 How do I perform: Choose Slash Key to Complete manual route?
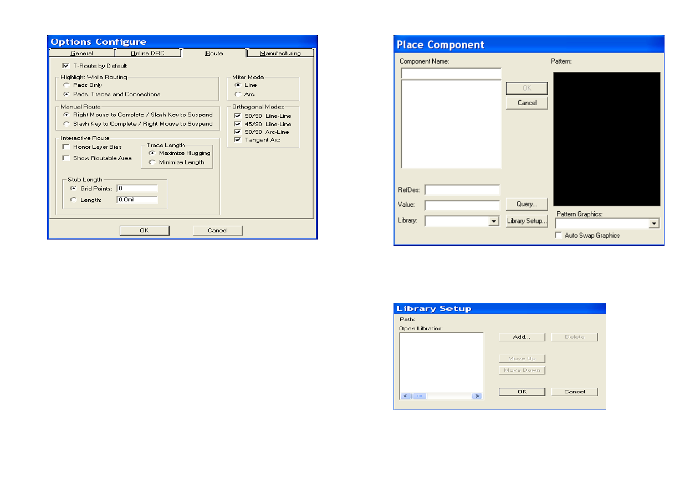pyautogui.click(x=67, y=124)
